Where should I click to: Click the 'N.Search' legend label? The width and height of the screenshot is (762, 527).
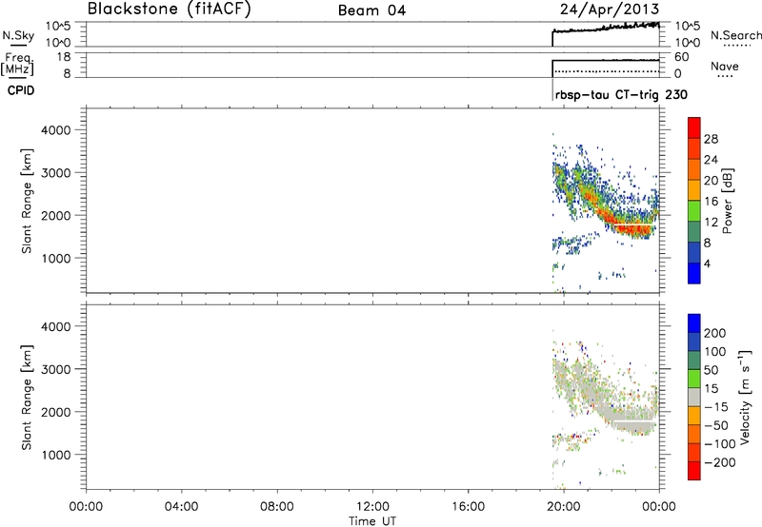click(735, 35)
